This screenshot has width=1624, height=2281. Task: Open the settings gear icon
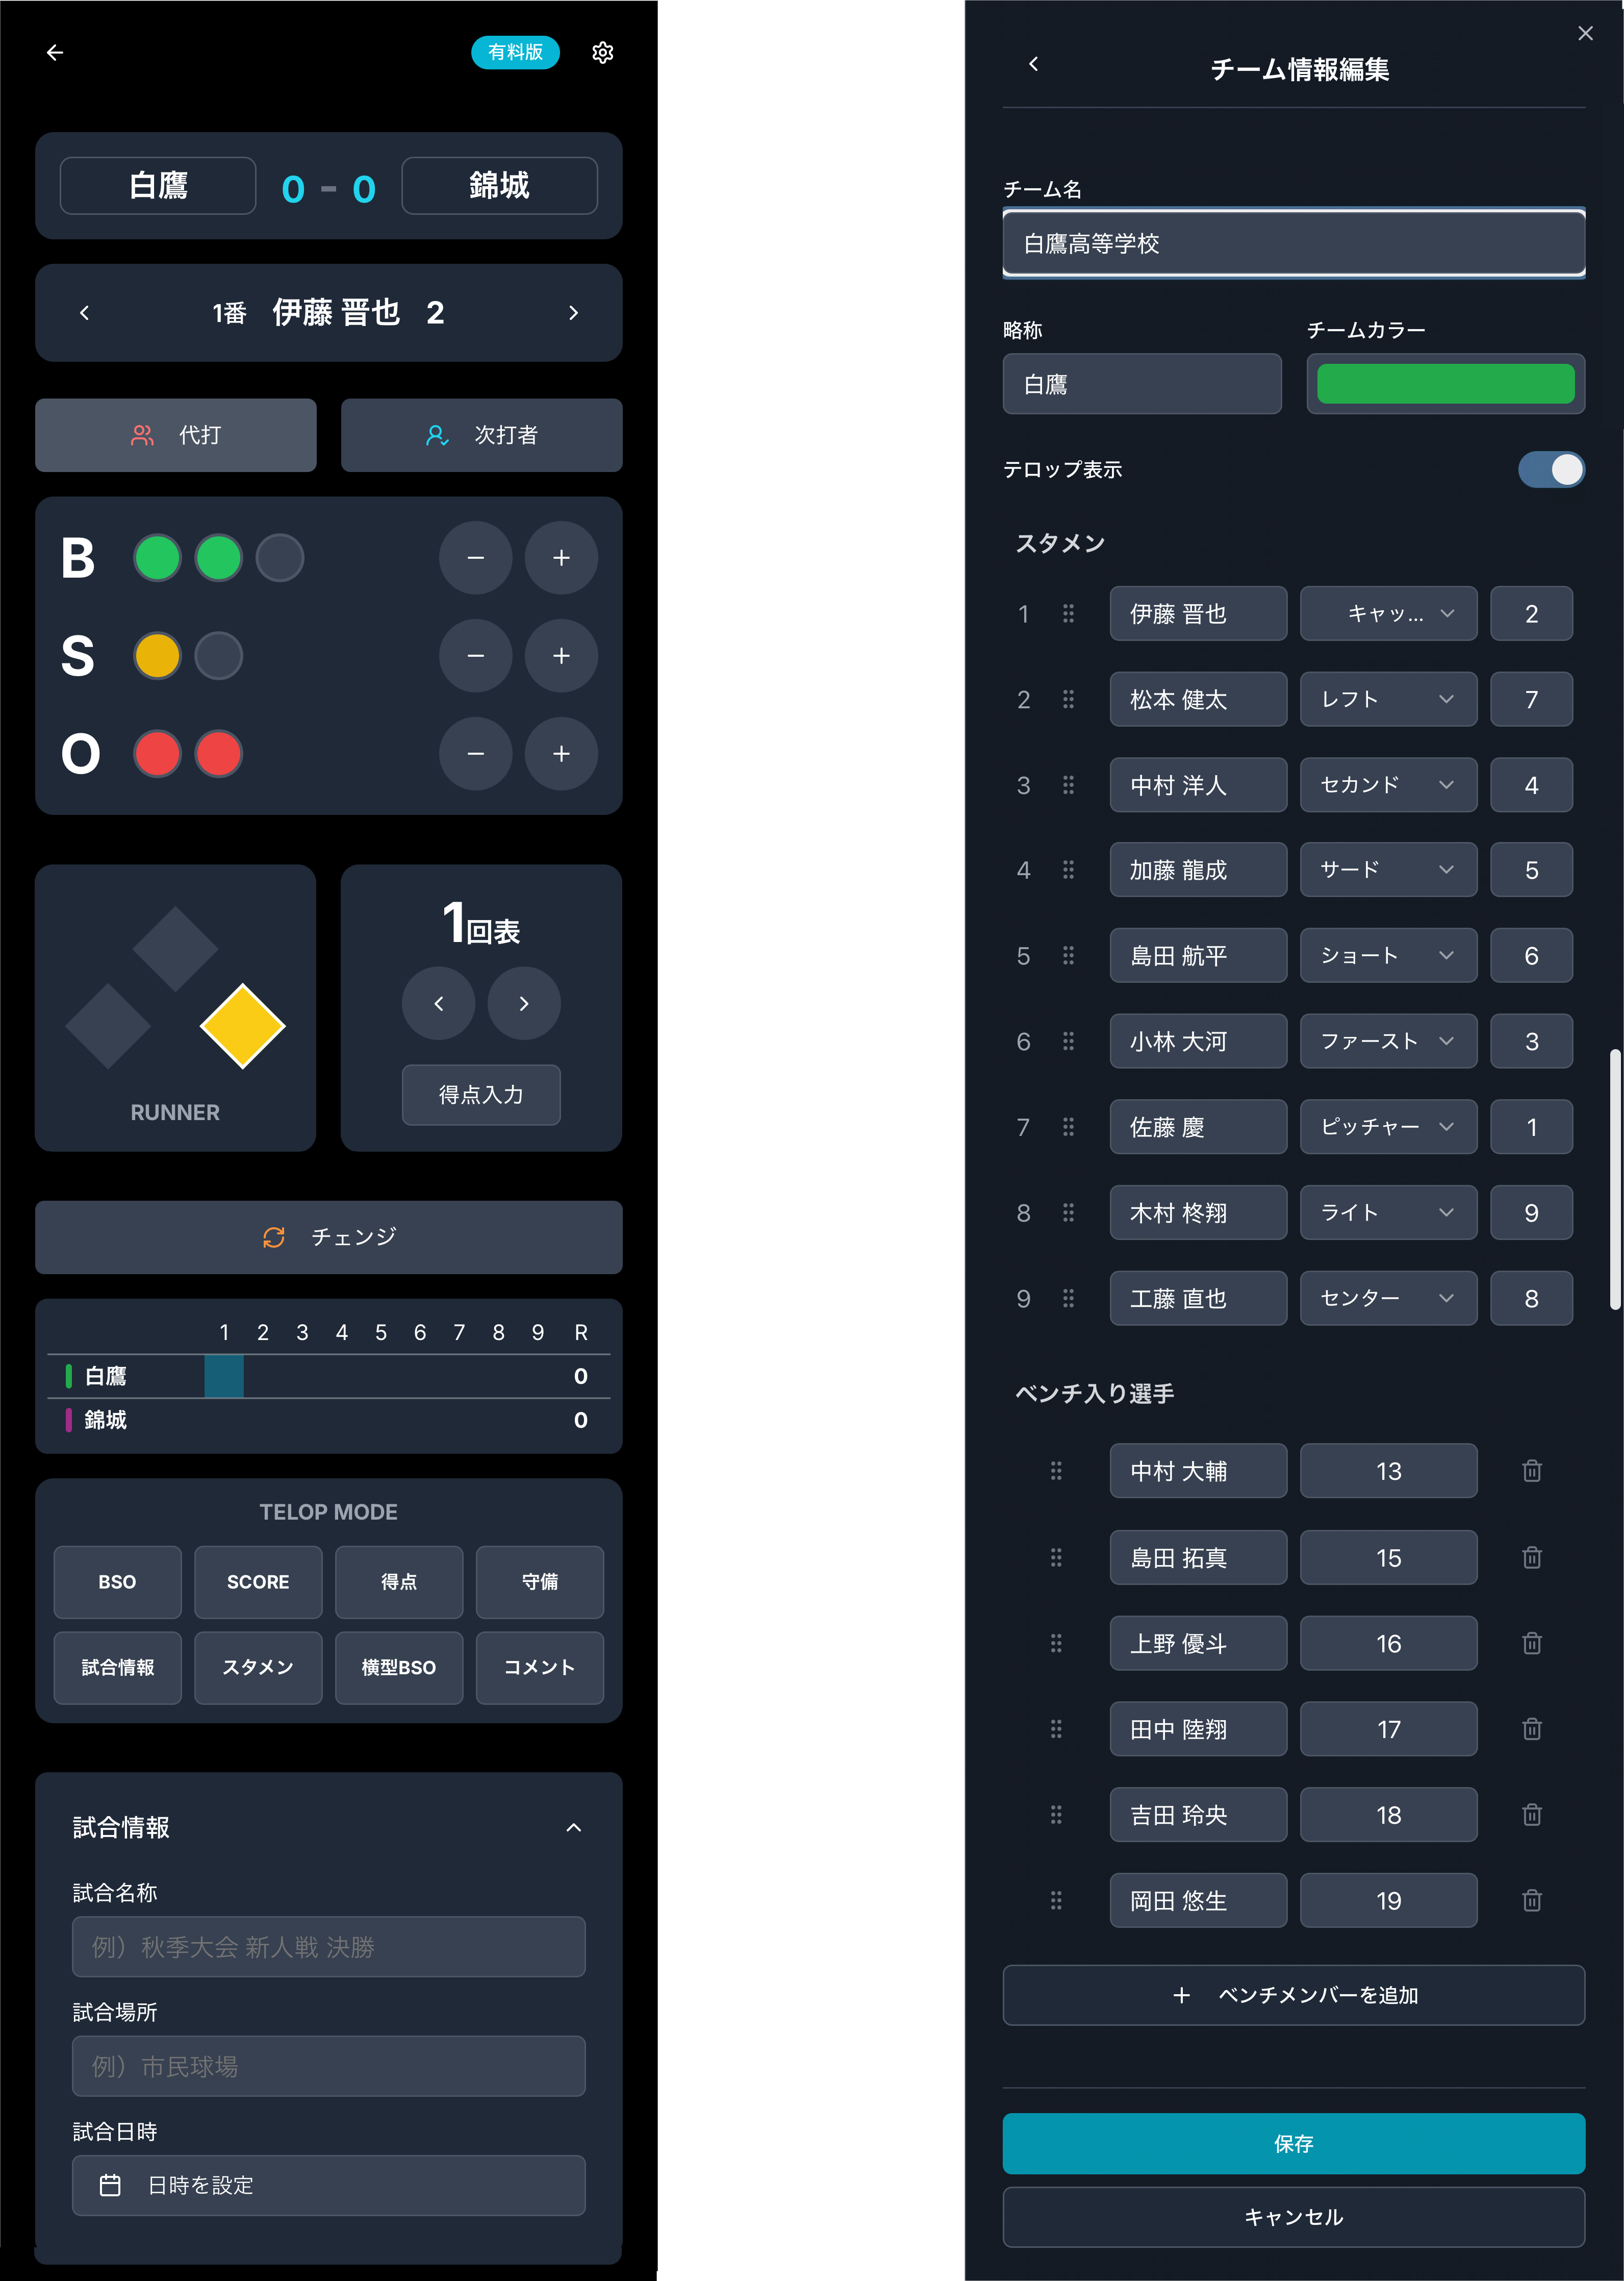pyautogui.click(x=602, y=52)
